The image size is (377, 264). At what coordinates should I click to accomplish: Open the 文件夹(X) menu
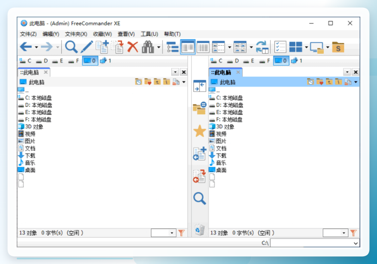[76, 34]
